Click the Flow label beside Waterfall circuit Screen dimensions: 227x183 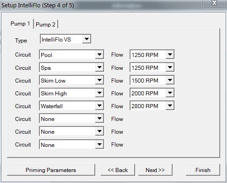(x=117, y=106)
